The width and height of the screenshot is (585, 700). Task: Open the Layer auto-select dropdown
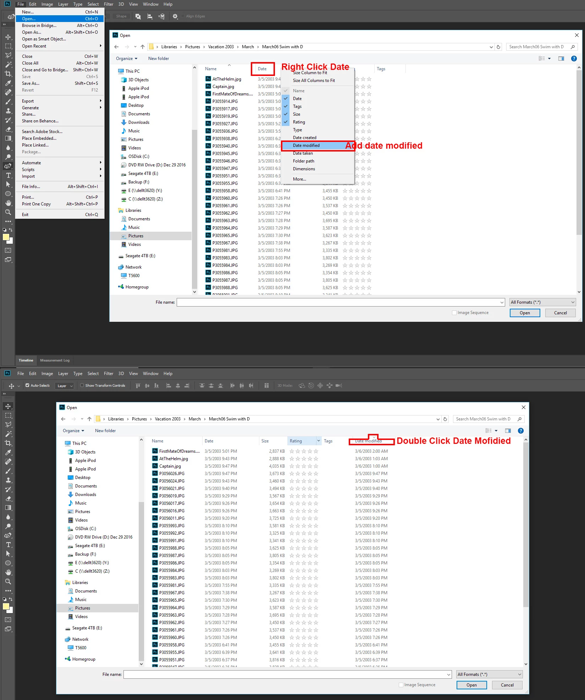(64, 386)
